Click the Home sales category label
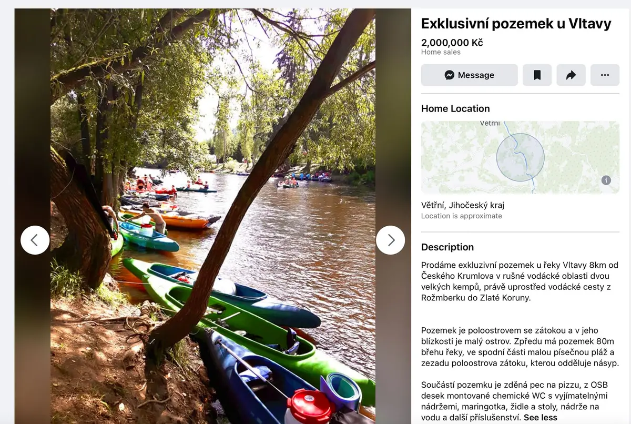This screenshot has width=631, height=424. [441, 52]
